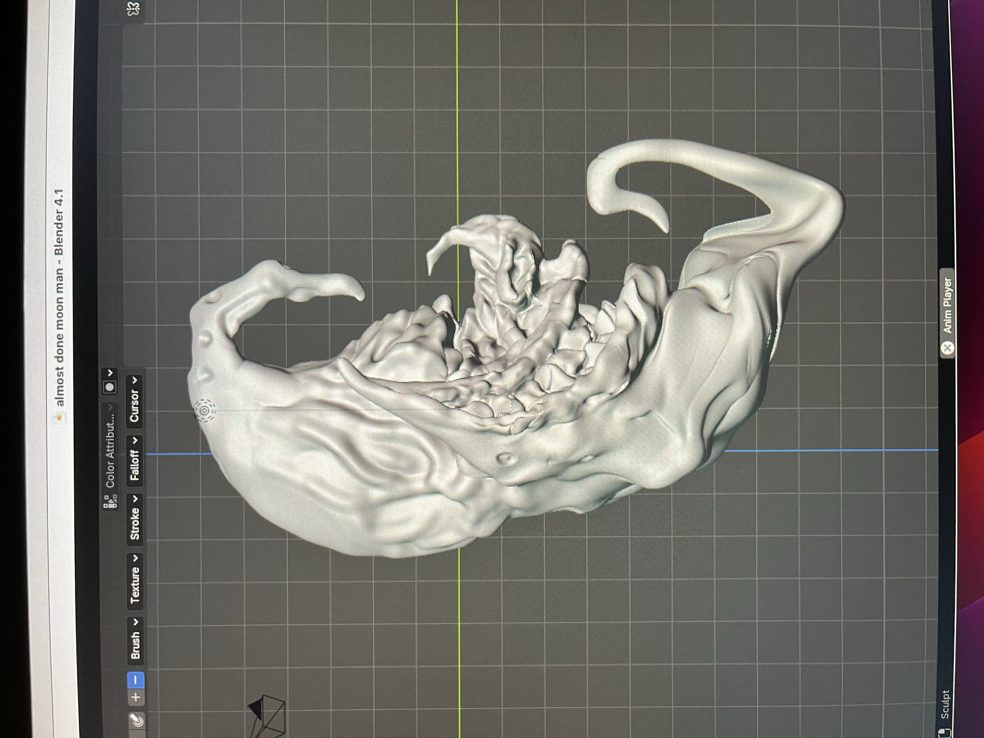
Task: Click the mouse icon beside Sculpt status
Action: tap(945, 732)
